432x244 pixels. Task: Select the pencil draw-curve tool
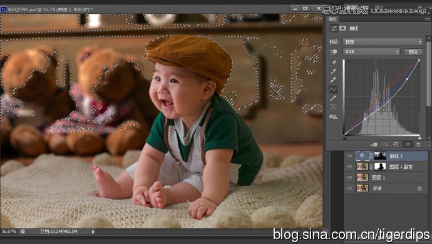coord(333,98)
